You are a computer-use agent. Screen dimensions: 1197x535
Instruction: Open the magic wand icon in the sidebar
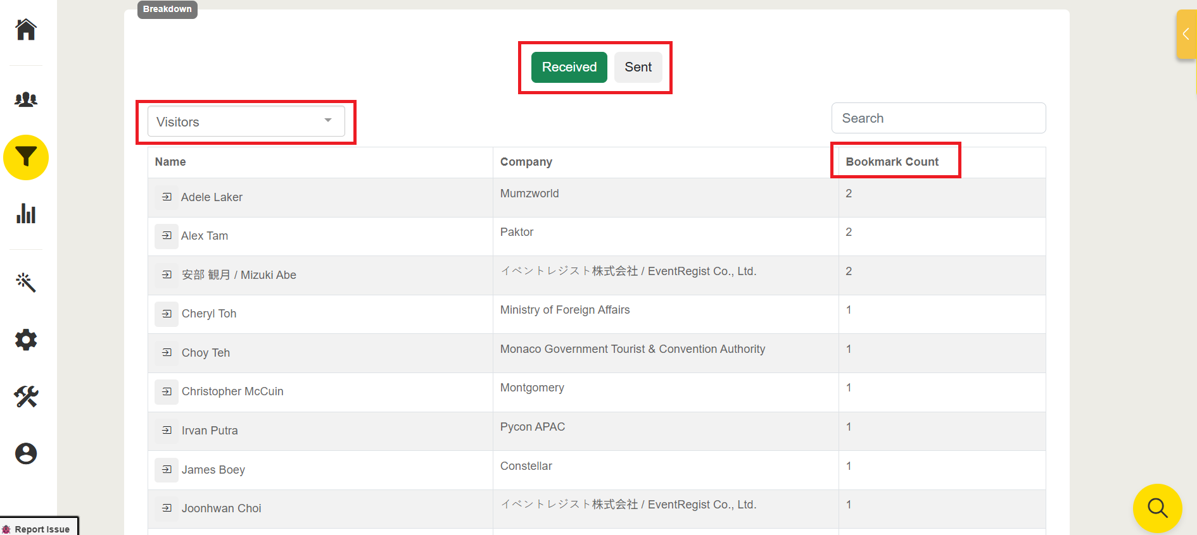click(26, 283)
